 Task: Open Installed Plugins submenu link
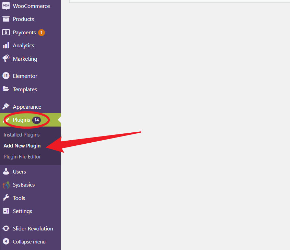[22, 135]
